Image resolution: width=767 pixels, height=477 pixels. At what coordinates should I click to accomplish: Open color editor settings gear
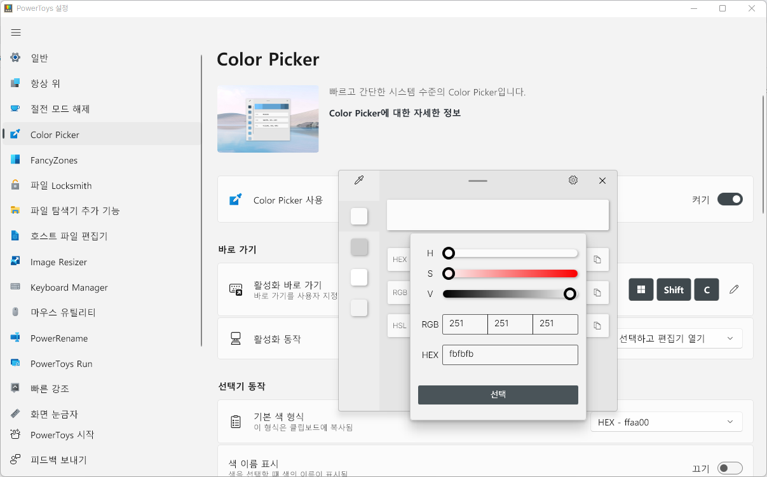(573, 181)
